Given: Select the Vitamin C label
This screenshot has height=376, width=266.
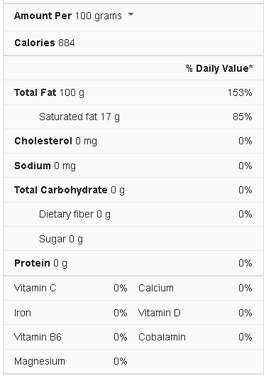Looking at the screenshot, I should coord(35,288).
